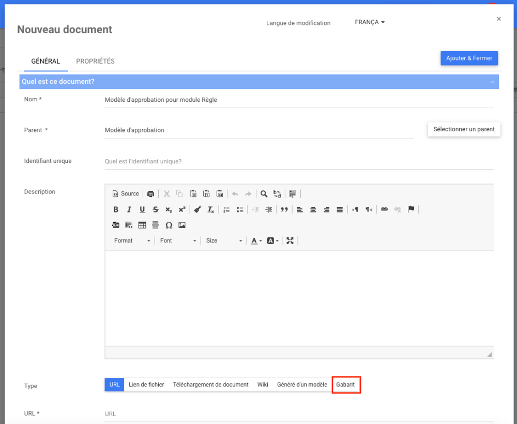The height and width of the screenshot is (424, 517).
Task: Open the text color picker
Action: [256, 240]
